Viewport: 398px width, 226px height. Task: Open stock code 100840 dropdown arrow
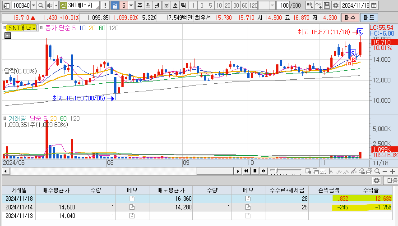[33, 5]
